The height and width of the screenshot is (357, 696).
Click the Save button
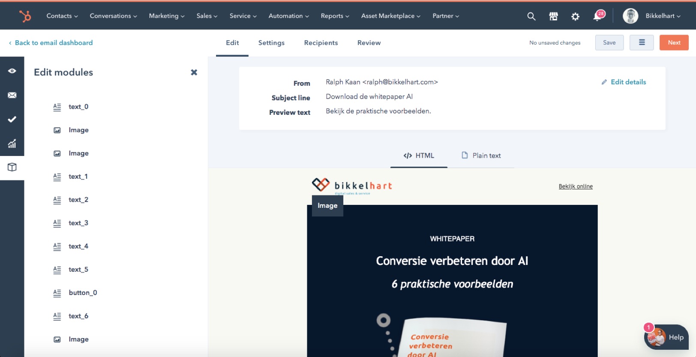(x=609, y=42)
